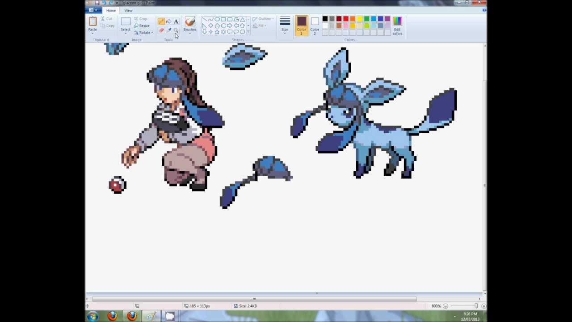This screenshot has height=322, width=572.
Task: Open the first Firefox taskbar icon
Action: tap(112, 316)
